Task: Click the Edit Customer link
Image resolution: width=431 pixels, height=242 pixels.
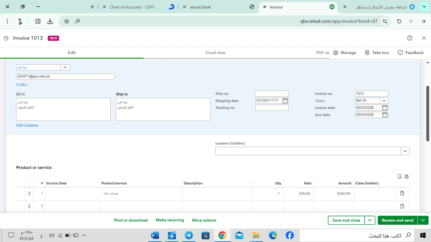Action: point(27,125)
